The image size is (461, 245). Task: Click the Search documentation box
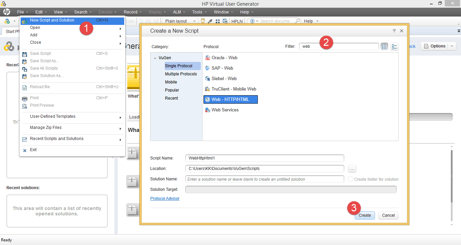(277, 21)
